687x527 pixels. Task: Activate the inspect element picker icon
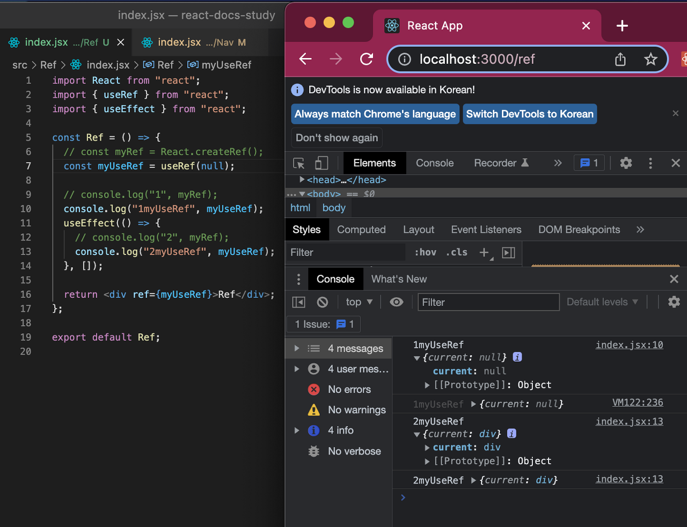(299, 163)
